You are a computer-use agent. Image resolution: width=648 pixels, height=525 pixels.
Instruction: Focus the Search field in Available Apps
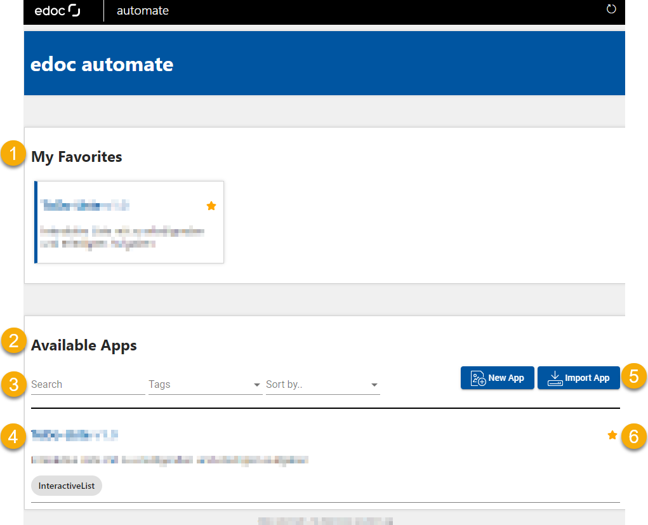click(x=88, y=385)
